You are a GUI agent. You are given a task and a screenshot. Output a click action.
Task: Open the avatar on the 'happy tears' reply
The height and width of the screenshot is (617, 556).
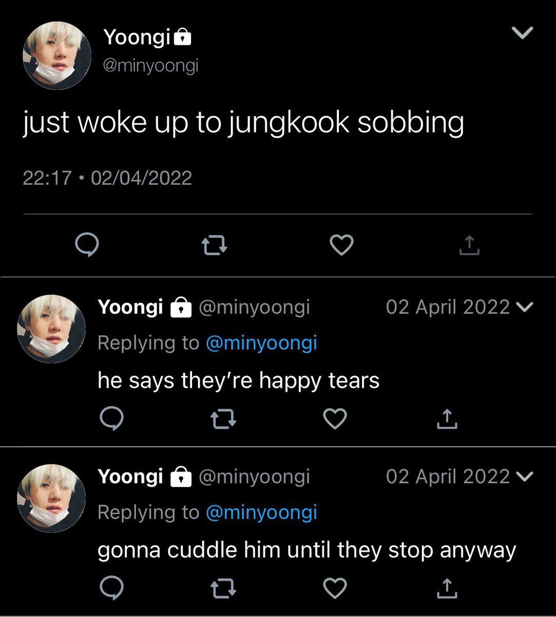51,329
